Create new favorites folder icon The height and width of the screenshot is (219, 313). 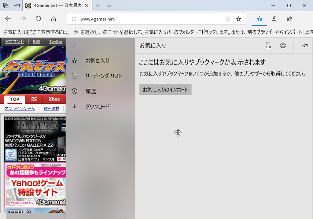268,46
